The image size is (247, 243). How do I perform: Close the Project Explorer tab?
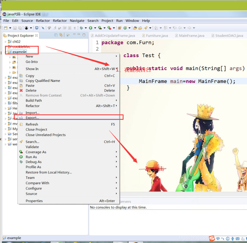coord(36,35)
